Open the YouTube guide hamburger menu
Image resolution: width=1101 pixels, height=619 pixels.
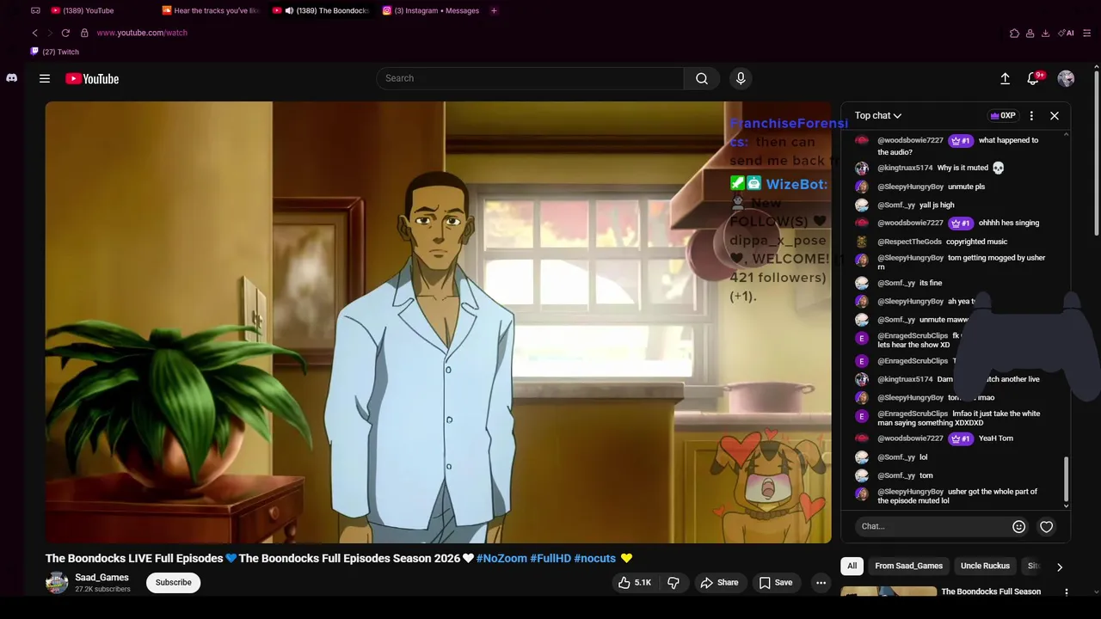tap(45, 78)
